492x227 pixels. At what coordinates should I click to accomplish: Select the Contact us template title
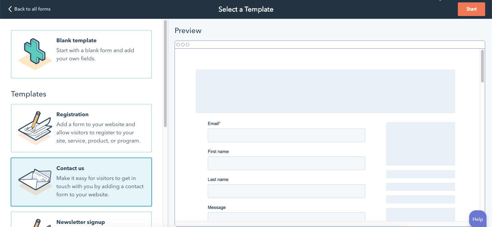point(70,168)
